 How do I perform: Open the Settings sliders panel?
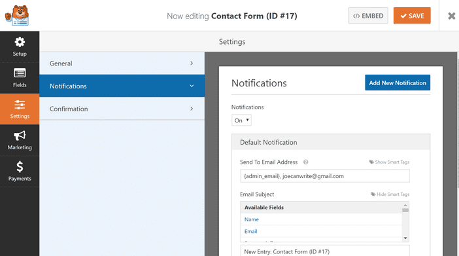20,109
